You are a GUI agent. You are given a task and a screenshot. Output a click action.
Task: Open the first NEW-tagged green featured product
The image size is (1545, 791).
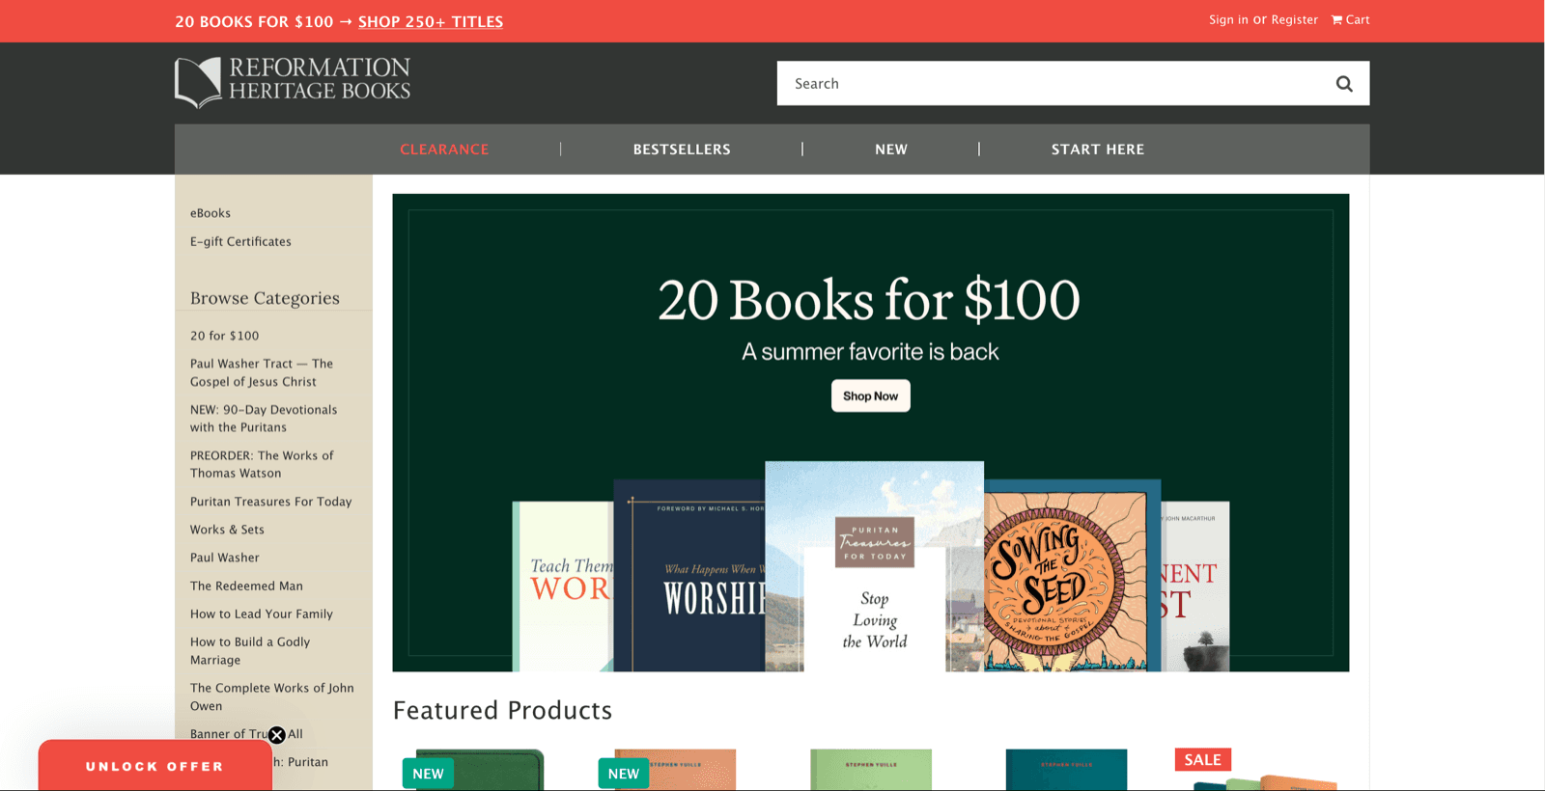[478, 770]
